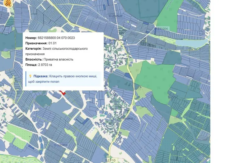Click "Приватна власність" ownership value

pyautogui.click(x=58, y=59)
